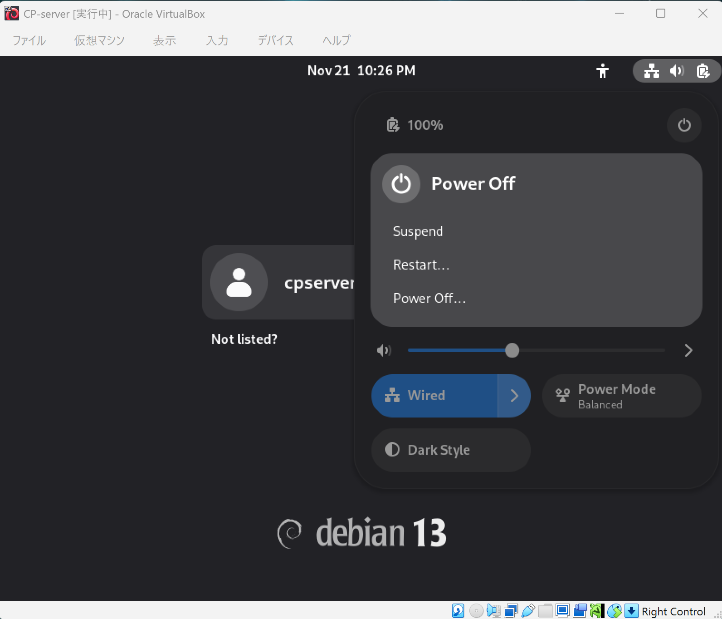Click the Not listed? link

coord(244,339)
